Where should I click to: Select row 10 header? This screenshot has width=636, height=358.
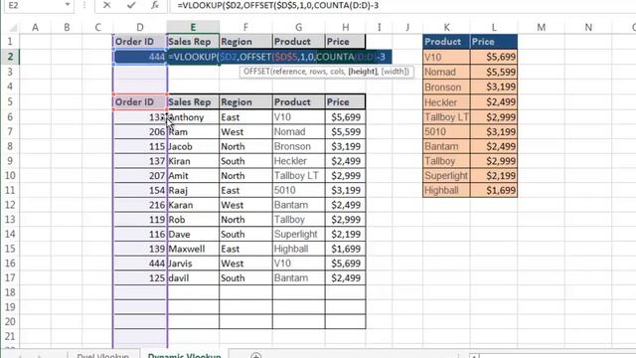[10, 175]
